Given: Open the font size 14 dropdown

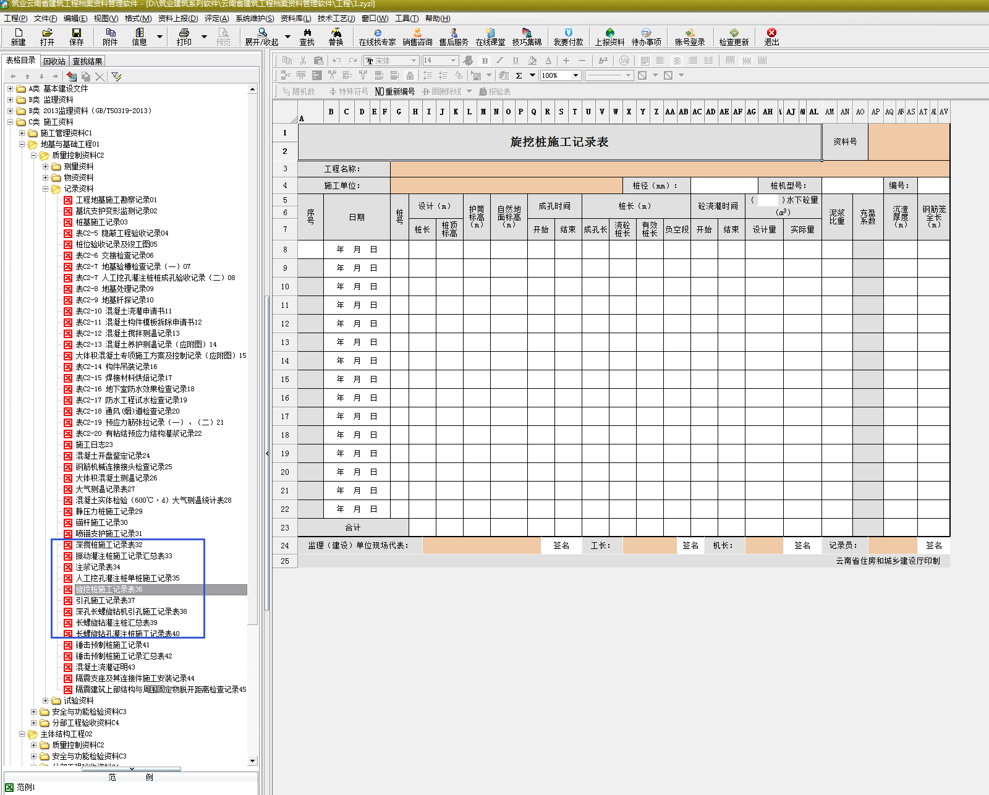Looking at the screenshot, I should (453, 61).
